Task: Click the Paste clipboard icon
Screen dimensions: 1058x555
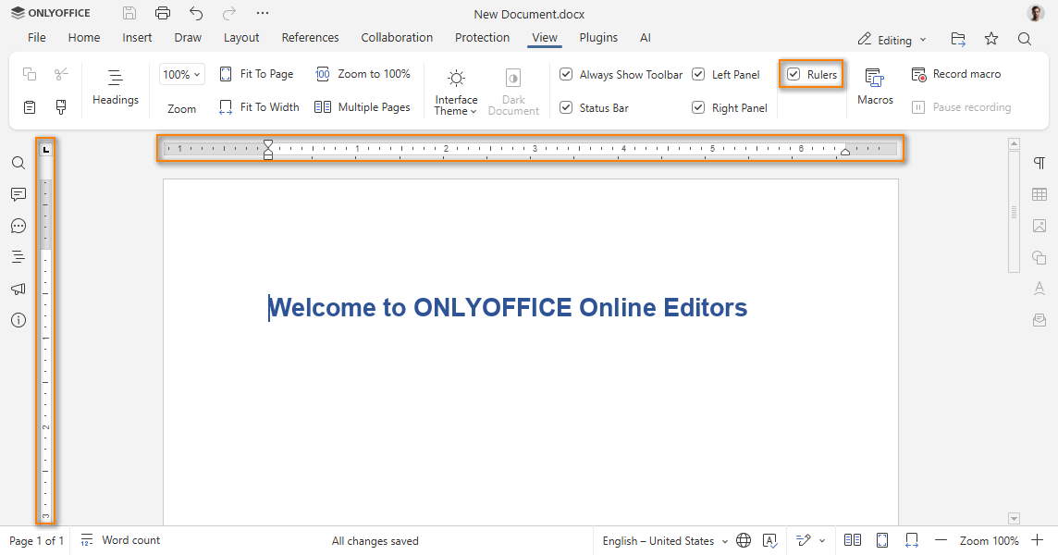Action: point(29,107)
